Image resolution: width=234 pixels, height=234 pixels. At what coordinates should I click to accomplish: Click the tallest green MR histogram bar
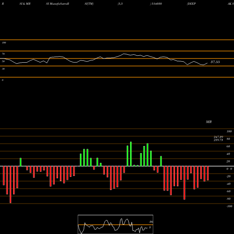(131, 154)
